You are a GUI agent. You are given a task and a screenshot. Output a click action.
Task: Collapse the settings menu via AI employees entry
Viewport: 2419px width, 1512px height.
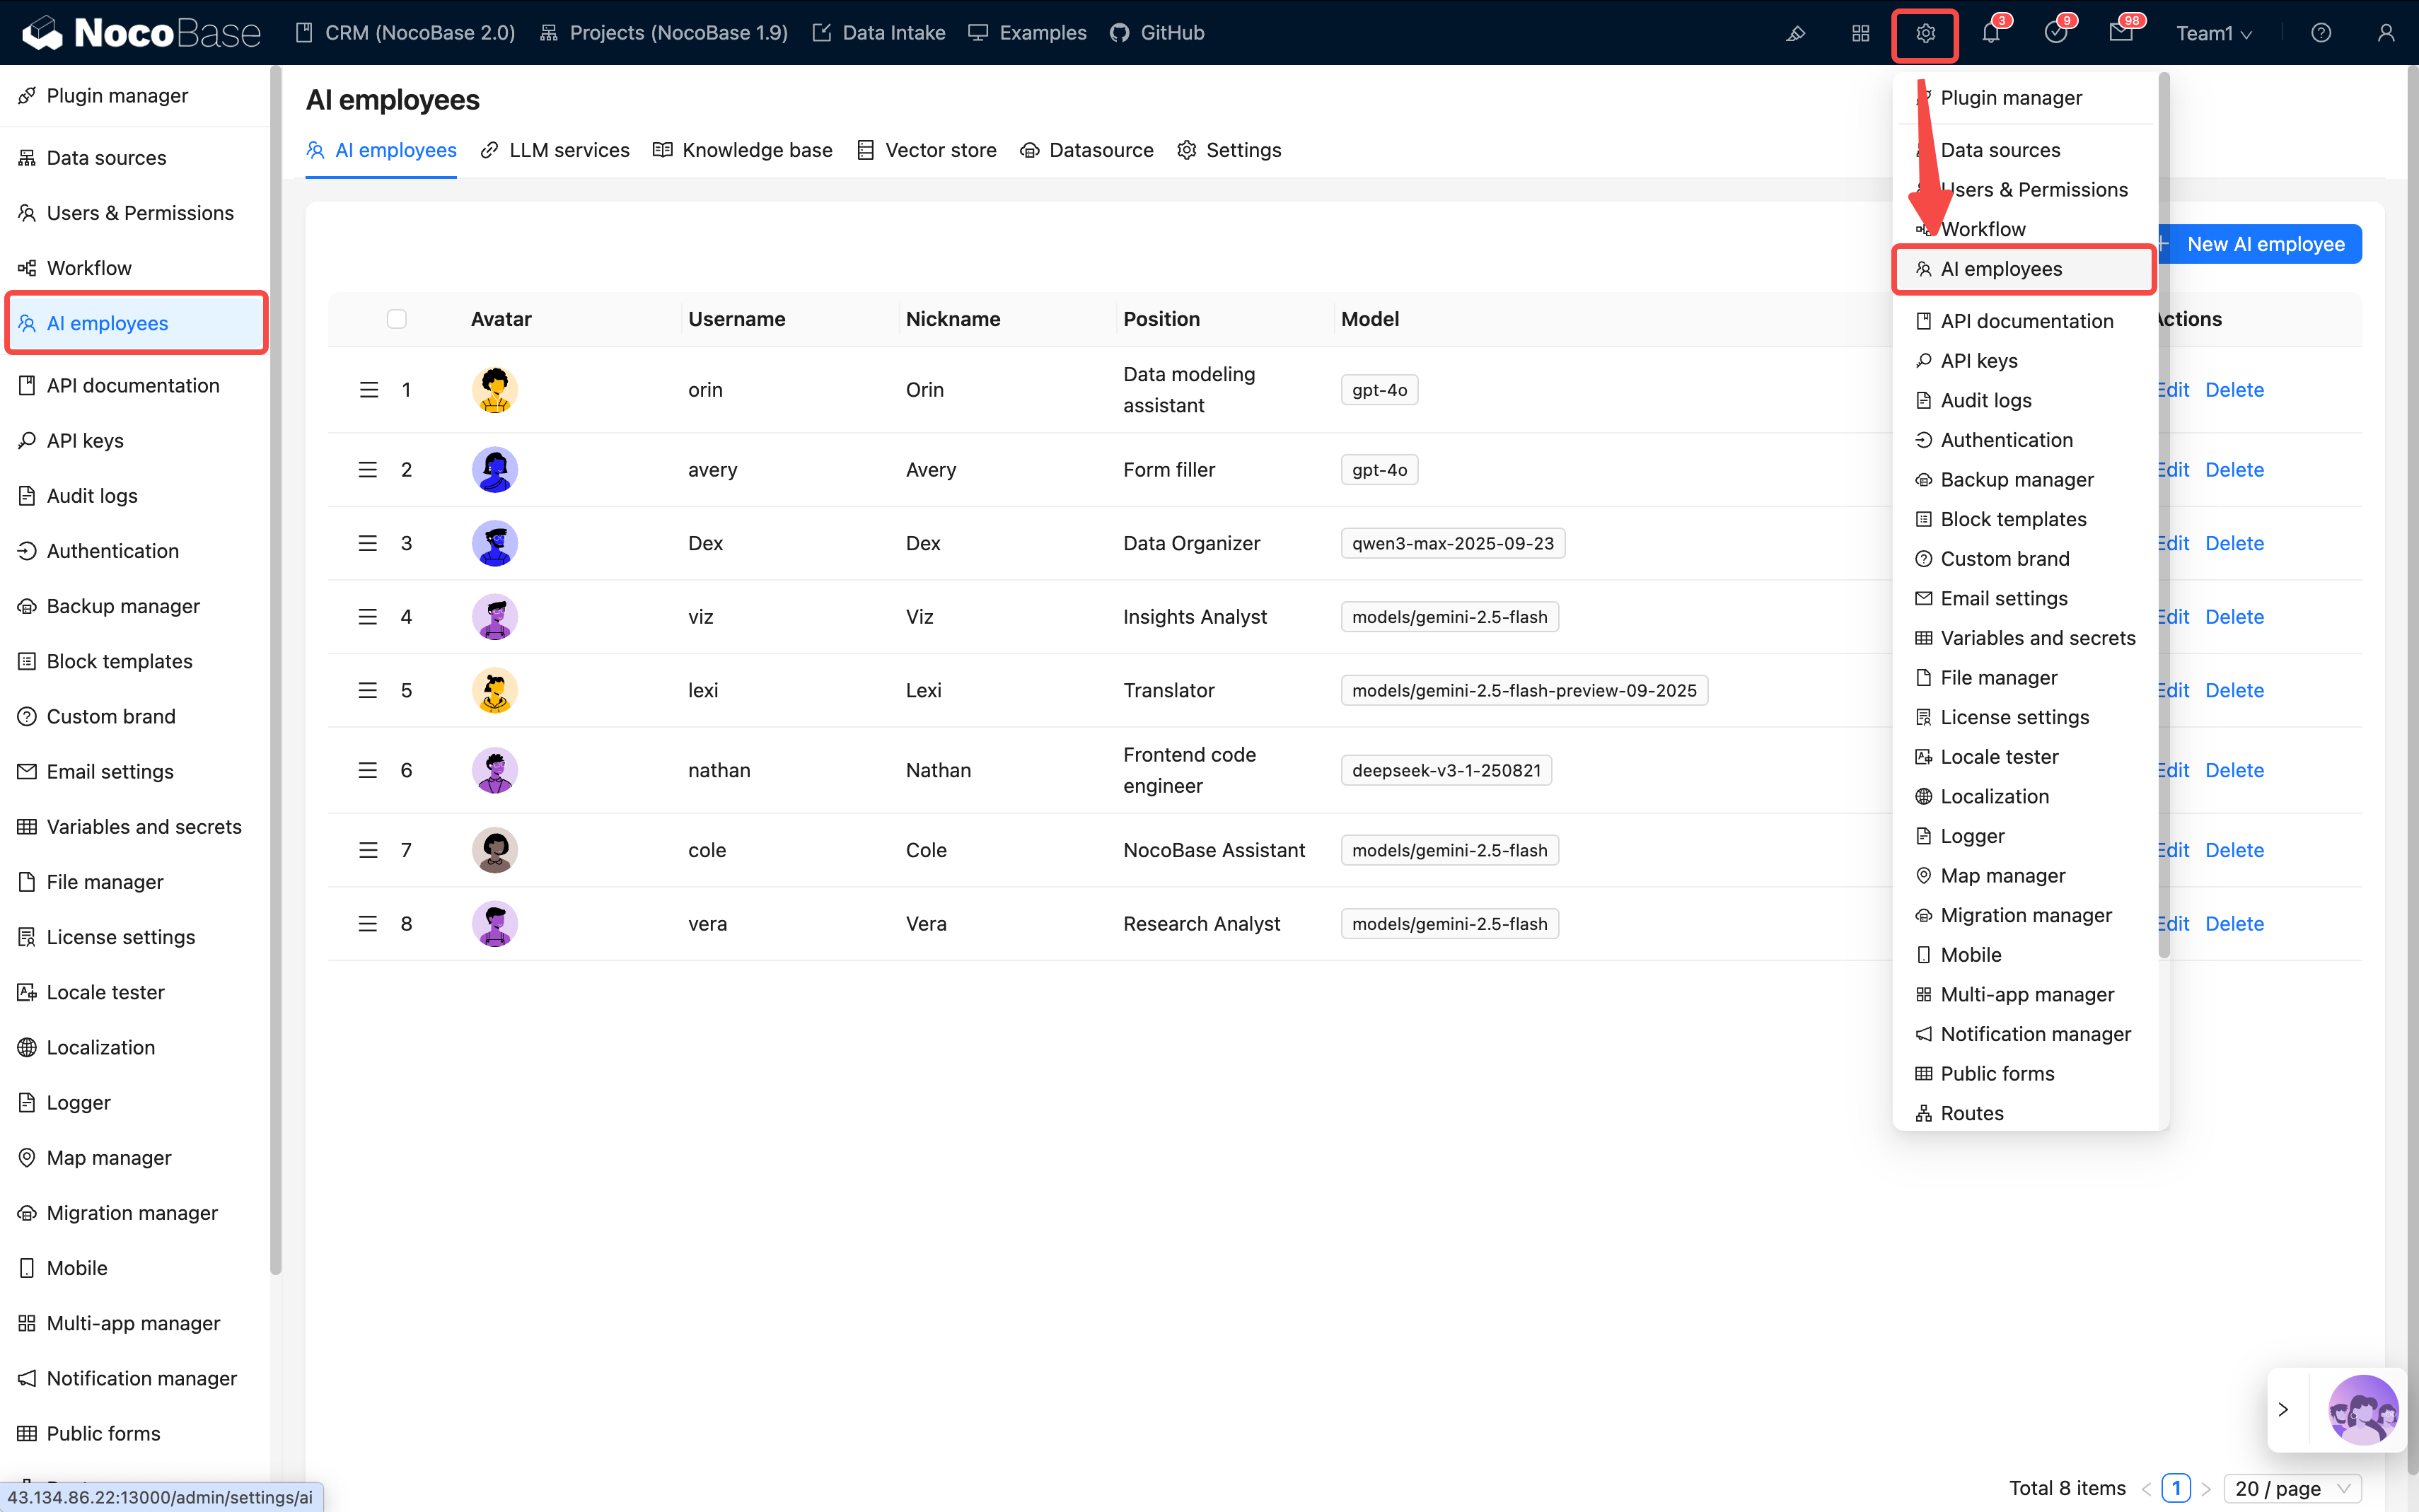pyautogui.click(x=2022, y=268)
